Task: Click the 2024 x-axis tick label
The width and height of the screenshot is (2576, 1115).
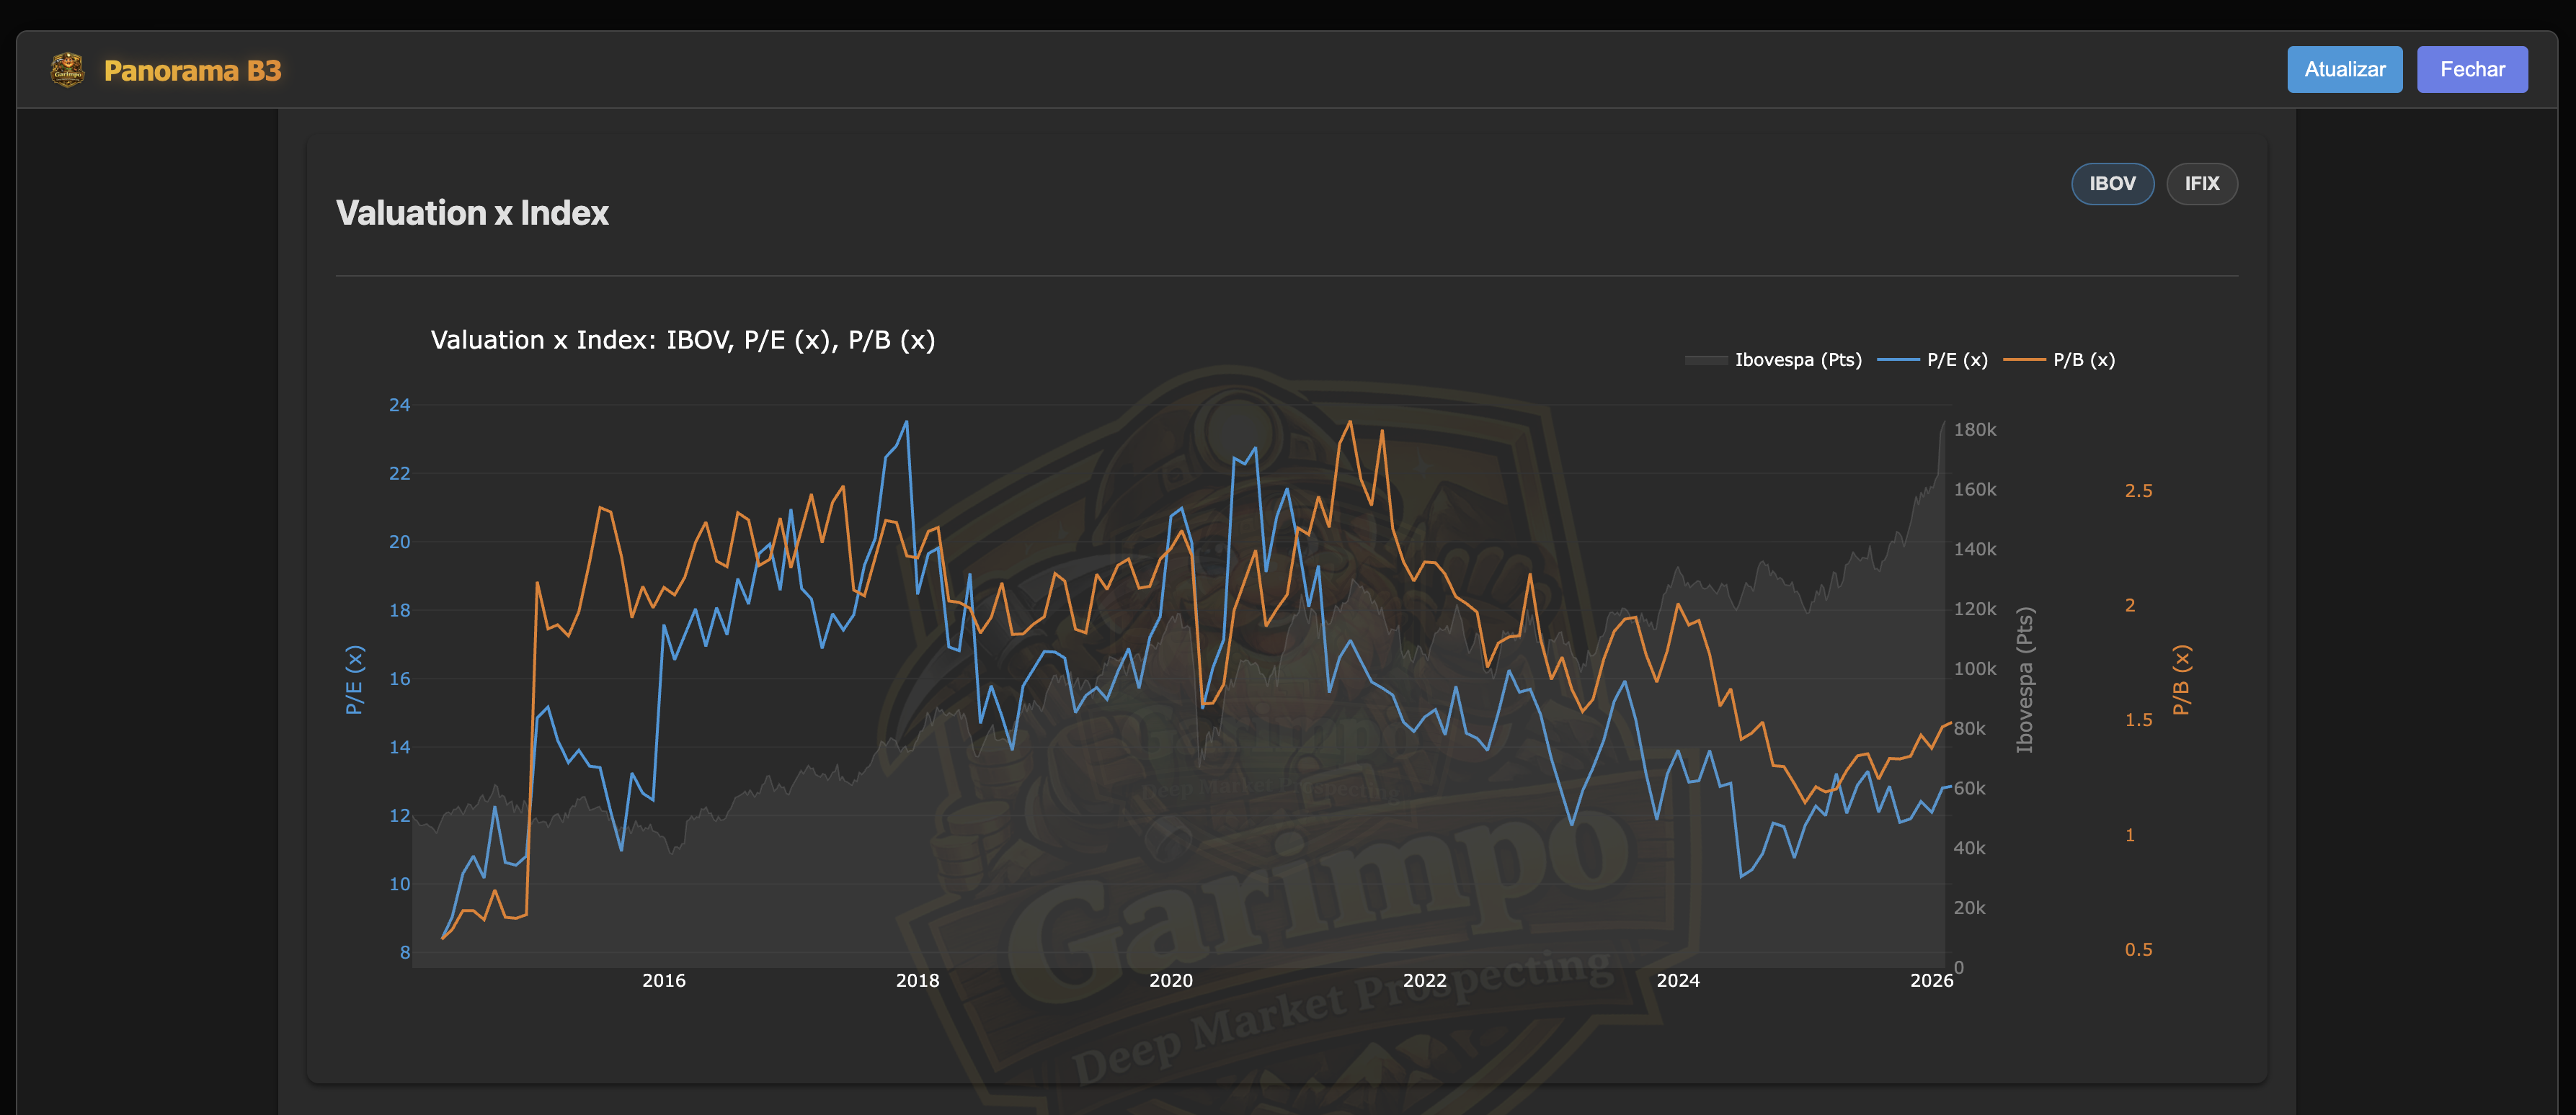Action: tap(1677, 980)
